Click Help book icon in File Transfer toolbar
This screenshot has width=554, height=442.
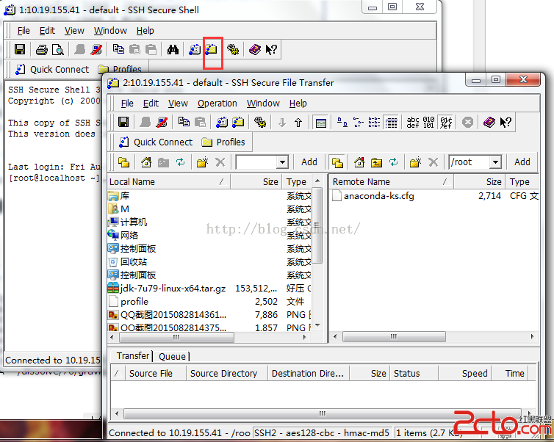[x=489, y=122]
